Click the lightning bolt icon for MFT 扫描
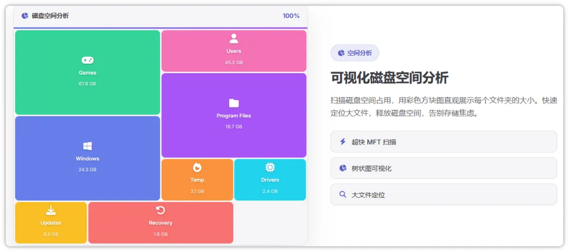The width and height of the screenshot is (569, 252). click(x=342, y=142)
